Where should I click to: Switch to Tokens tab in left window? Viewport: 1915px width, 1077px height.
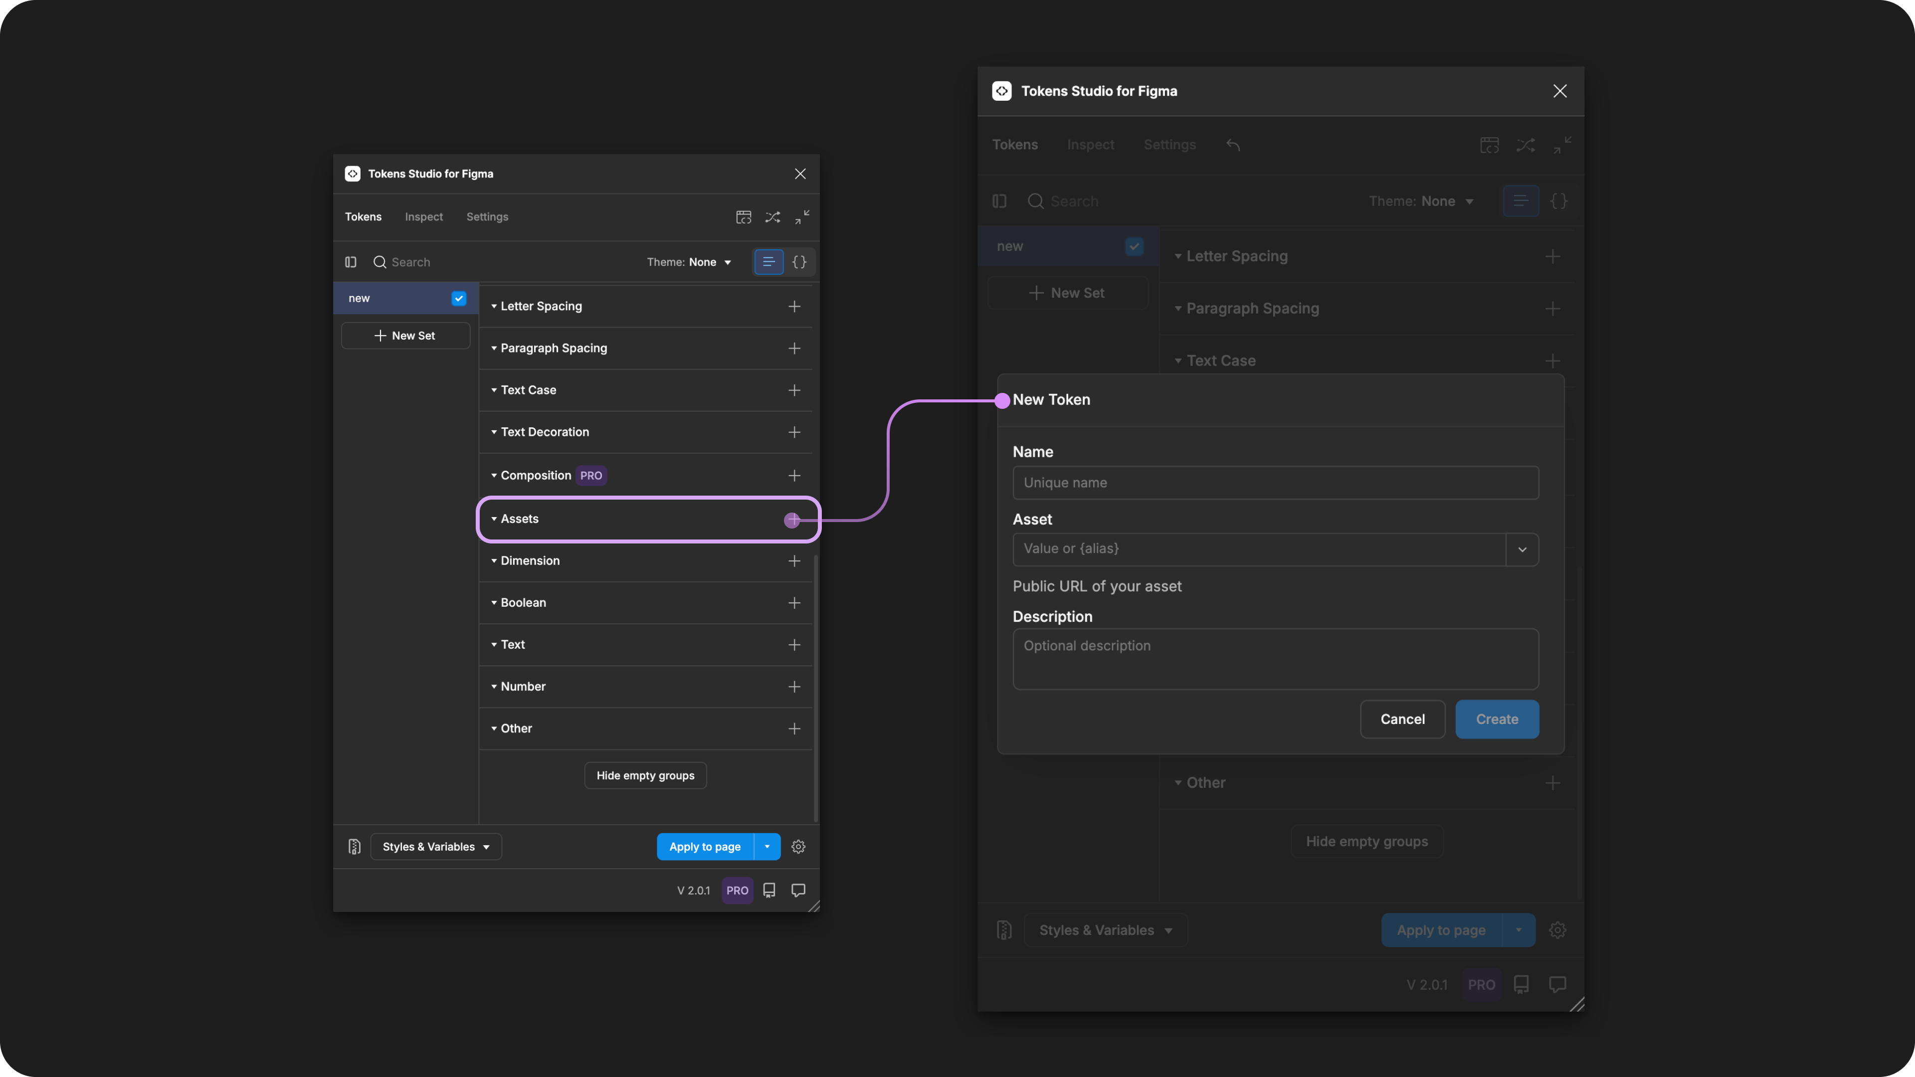(x=363, y=217)
